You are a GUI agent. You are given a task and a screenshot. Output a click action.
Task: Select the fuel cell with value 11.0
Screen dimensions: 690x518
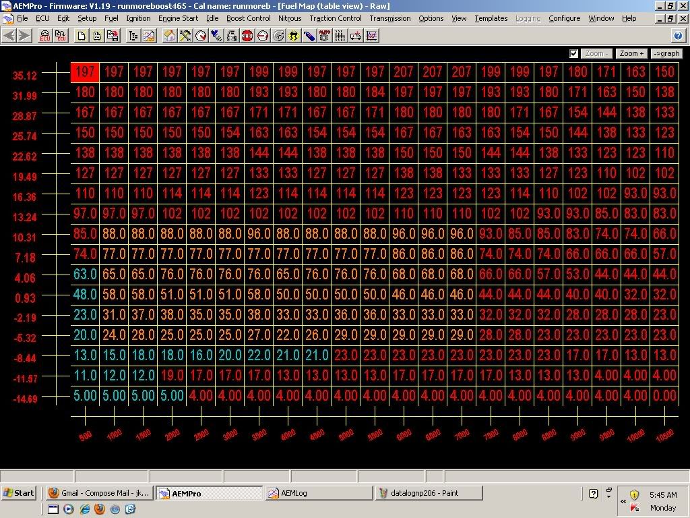coord(85,375)
